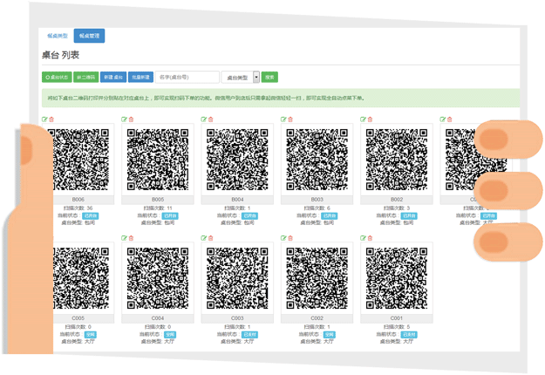Click the 空闲 status badge under C005
The image size is (545, 375).
click(91, 335)
